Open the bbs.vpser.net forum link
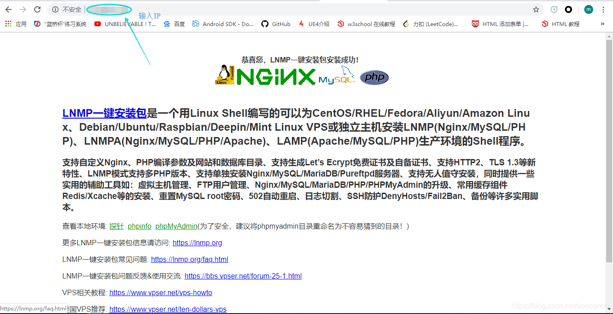The height and width of the screenshot is (314, 613). pyautogui.click(x=243, y=276)
